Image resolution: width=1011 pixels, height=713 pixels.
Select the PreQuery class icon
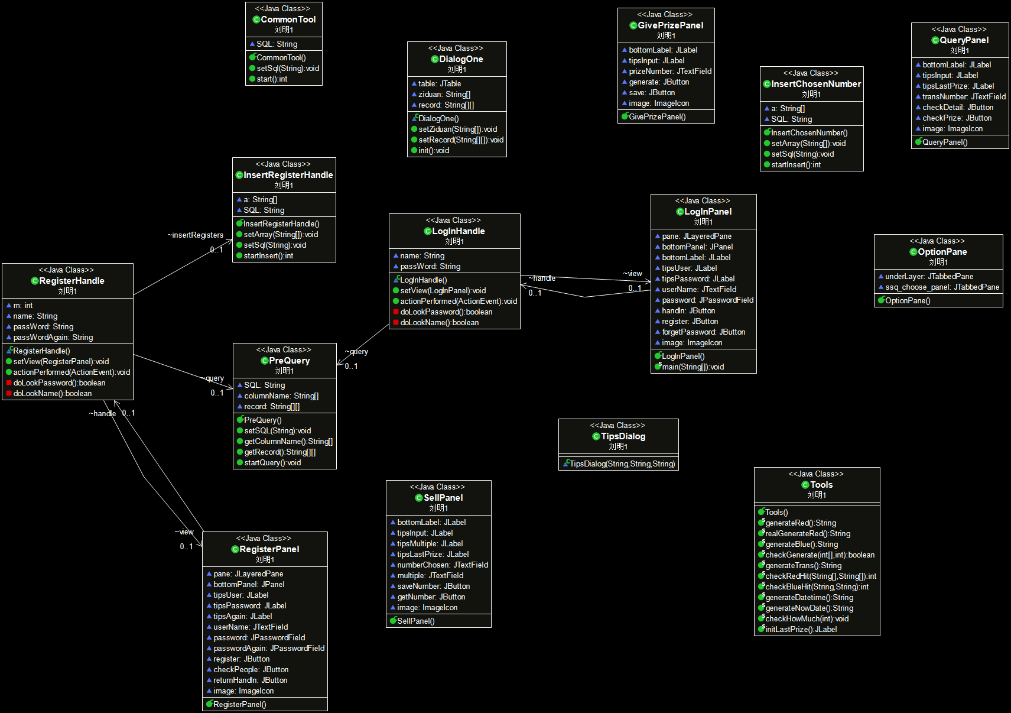pyautogui.click(x=265, y=361)
